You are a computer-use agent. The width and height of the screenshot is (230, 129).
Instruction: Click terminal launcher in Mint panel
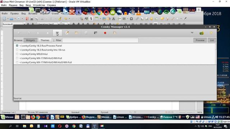point(23,117)
